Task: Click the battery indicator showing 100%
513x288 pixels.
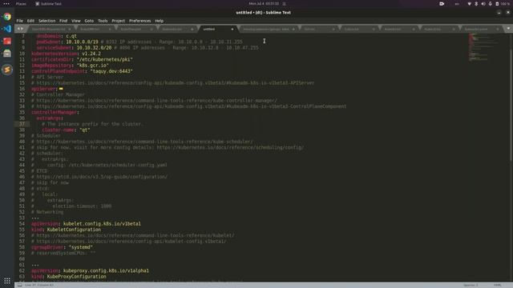Action: 503,3
